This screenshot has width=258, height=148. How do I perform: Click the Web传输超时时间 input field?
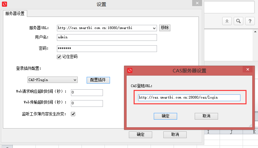[87, 103]
